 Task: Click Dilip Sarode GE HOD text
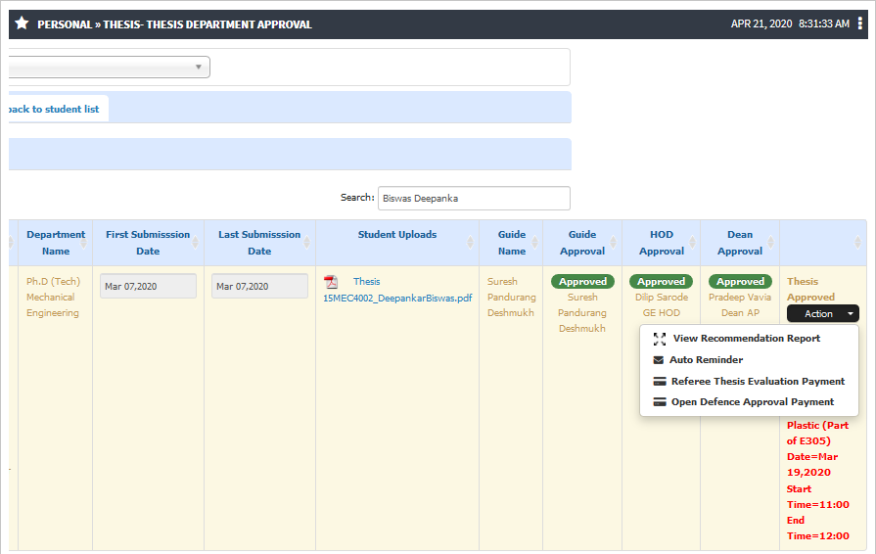[662, 305]
